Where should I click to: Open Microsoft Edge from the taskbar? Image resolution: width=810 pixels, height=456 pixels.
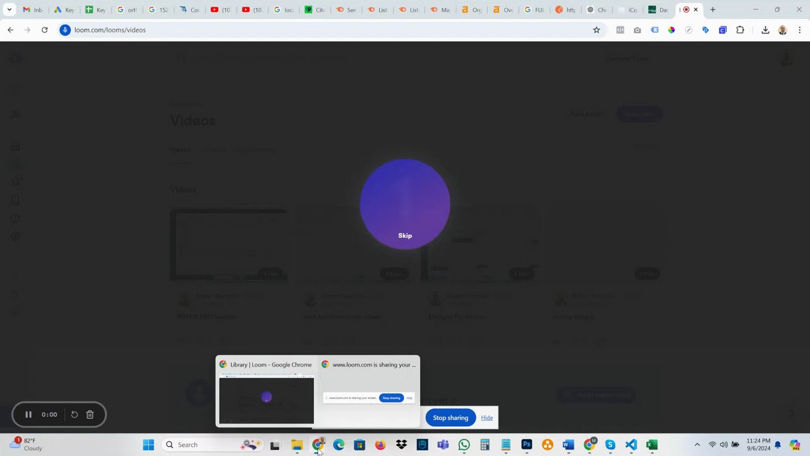339,445
